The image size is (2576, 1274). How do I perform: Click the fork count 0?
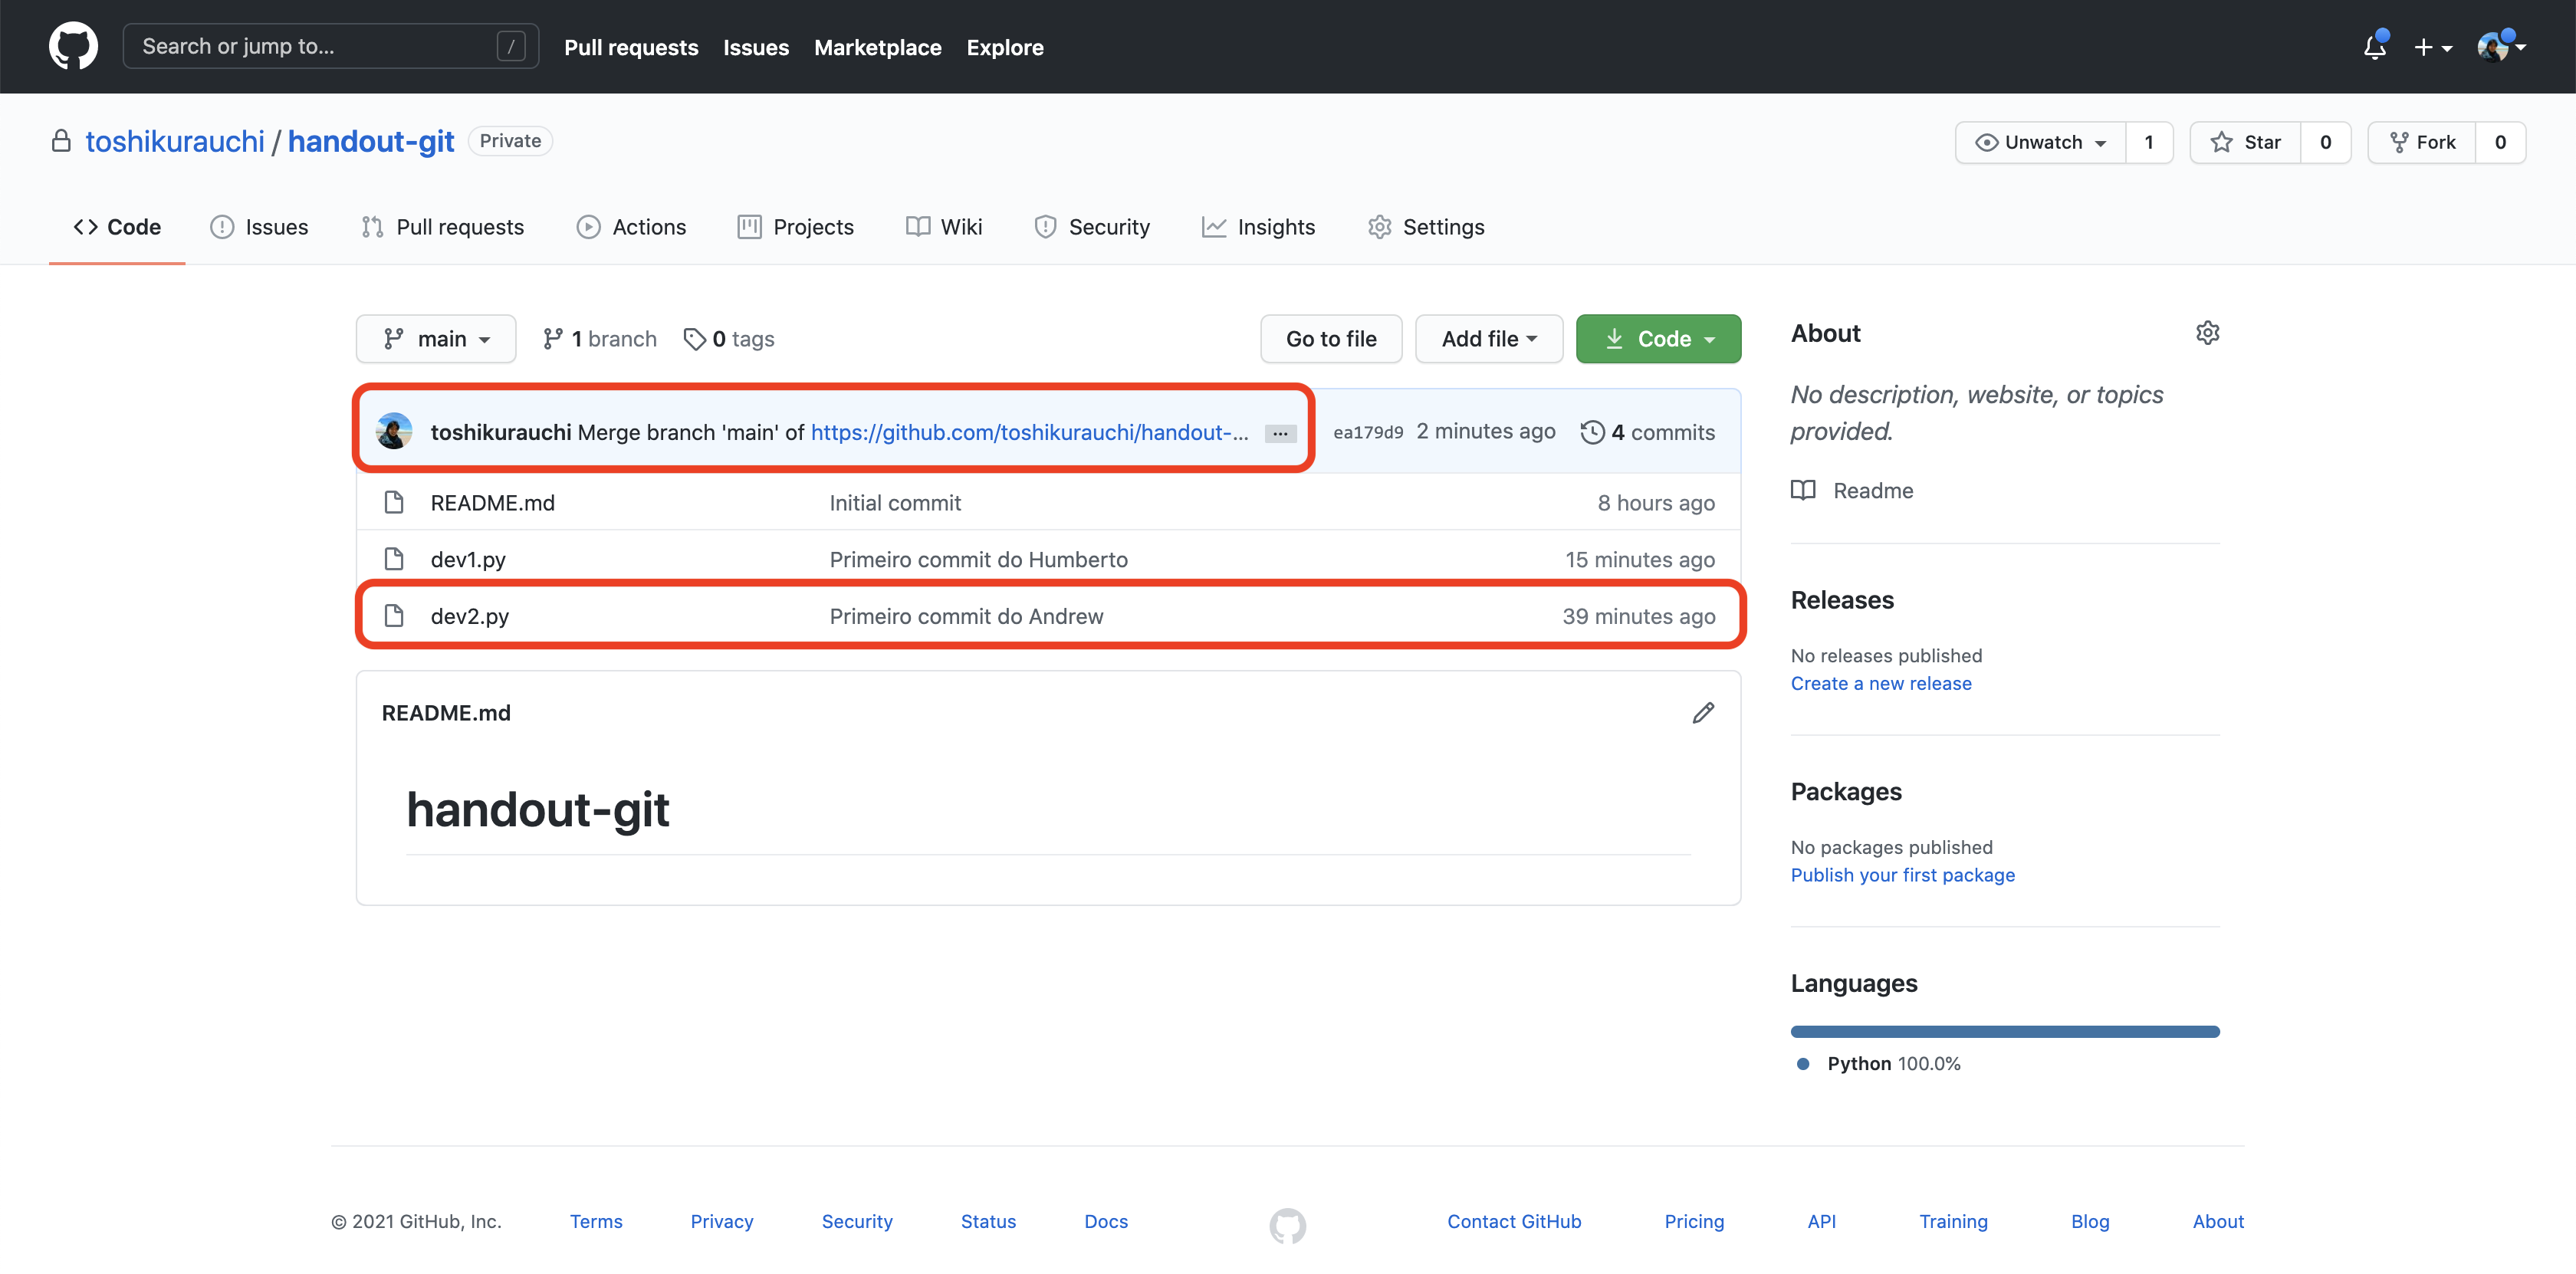click(x=2500, y=142)
